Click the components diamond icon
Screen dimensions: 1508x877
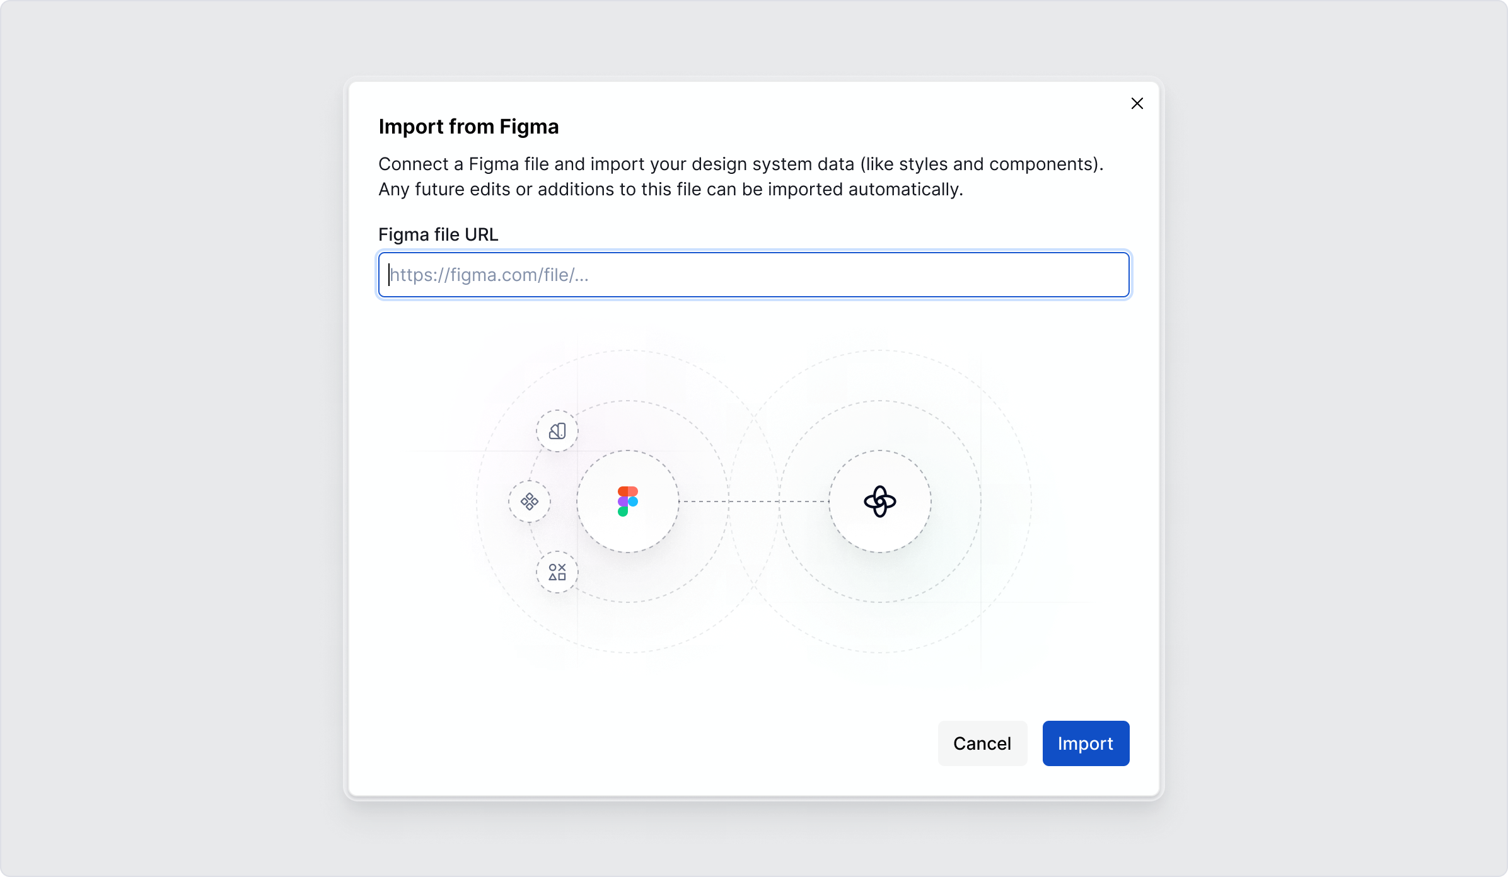pyautogui.click(x=530, y=501)
